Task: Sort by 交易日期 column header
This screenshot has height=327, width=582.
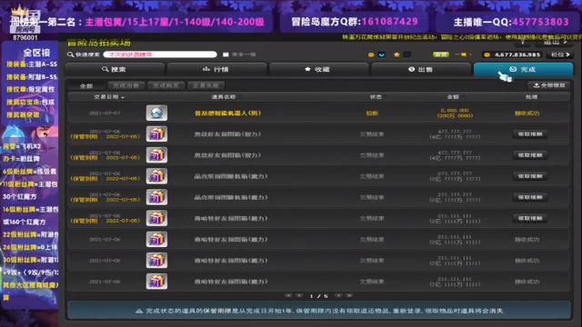Action: pyautogui.click(x=109, y=97)
